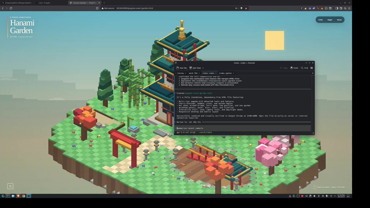Toggle Night mode in Hanami Garden
370x208 pixels.
coord(330,20)
